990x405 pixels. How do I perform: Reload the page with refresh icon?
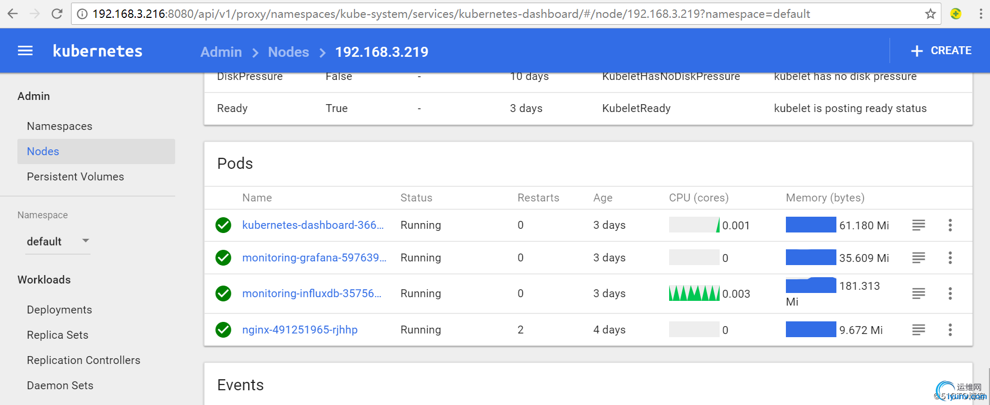click(57, 14)
